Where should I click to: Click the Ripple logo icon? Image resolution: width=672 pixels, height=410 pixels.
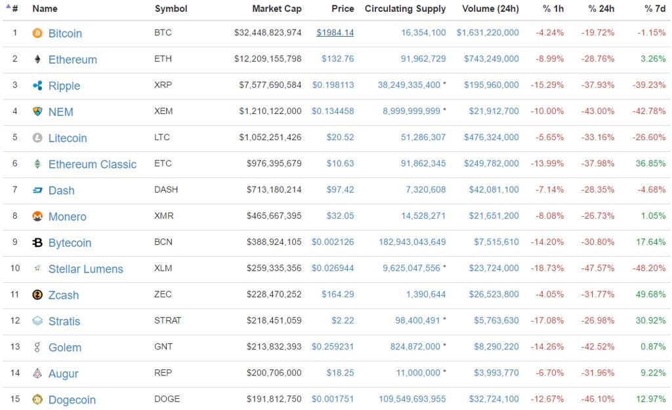pyautogui.click(x=37, y=86)
